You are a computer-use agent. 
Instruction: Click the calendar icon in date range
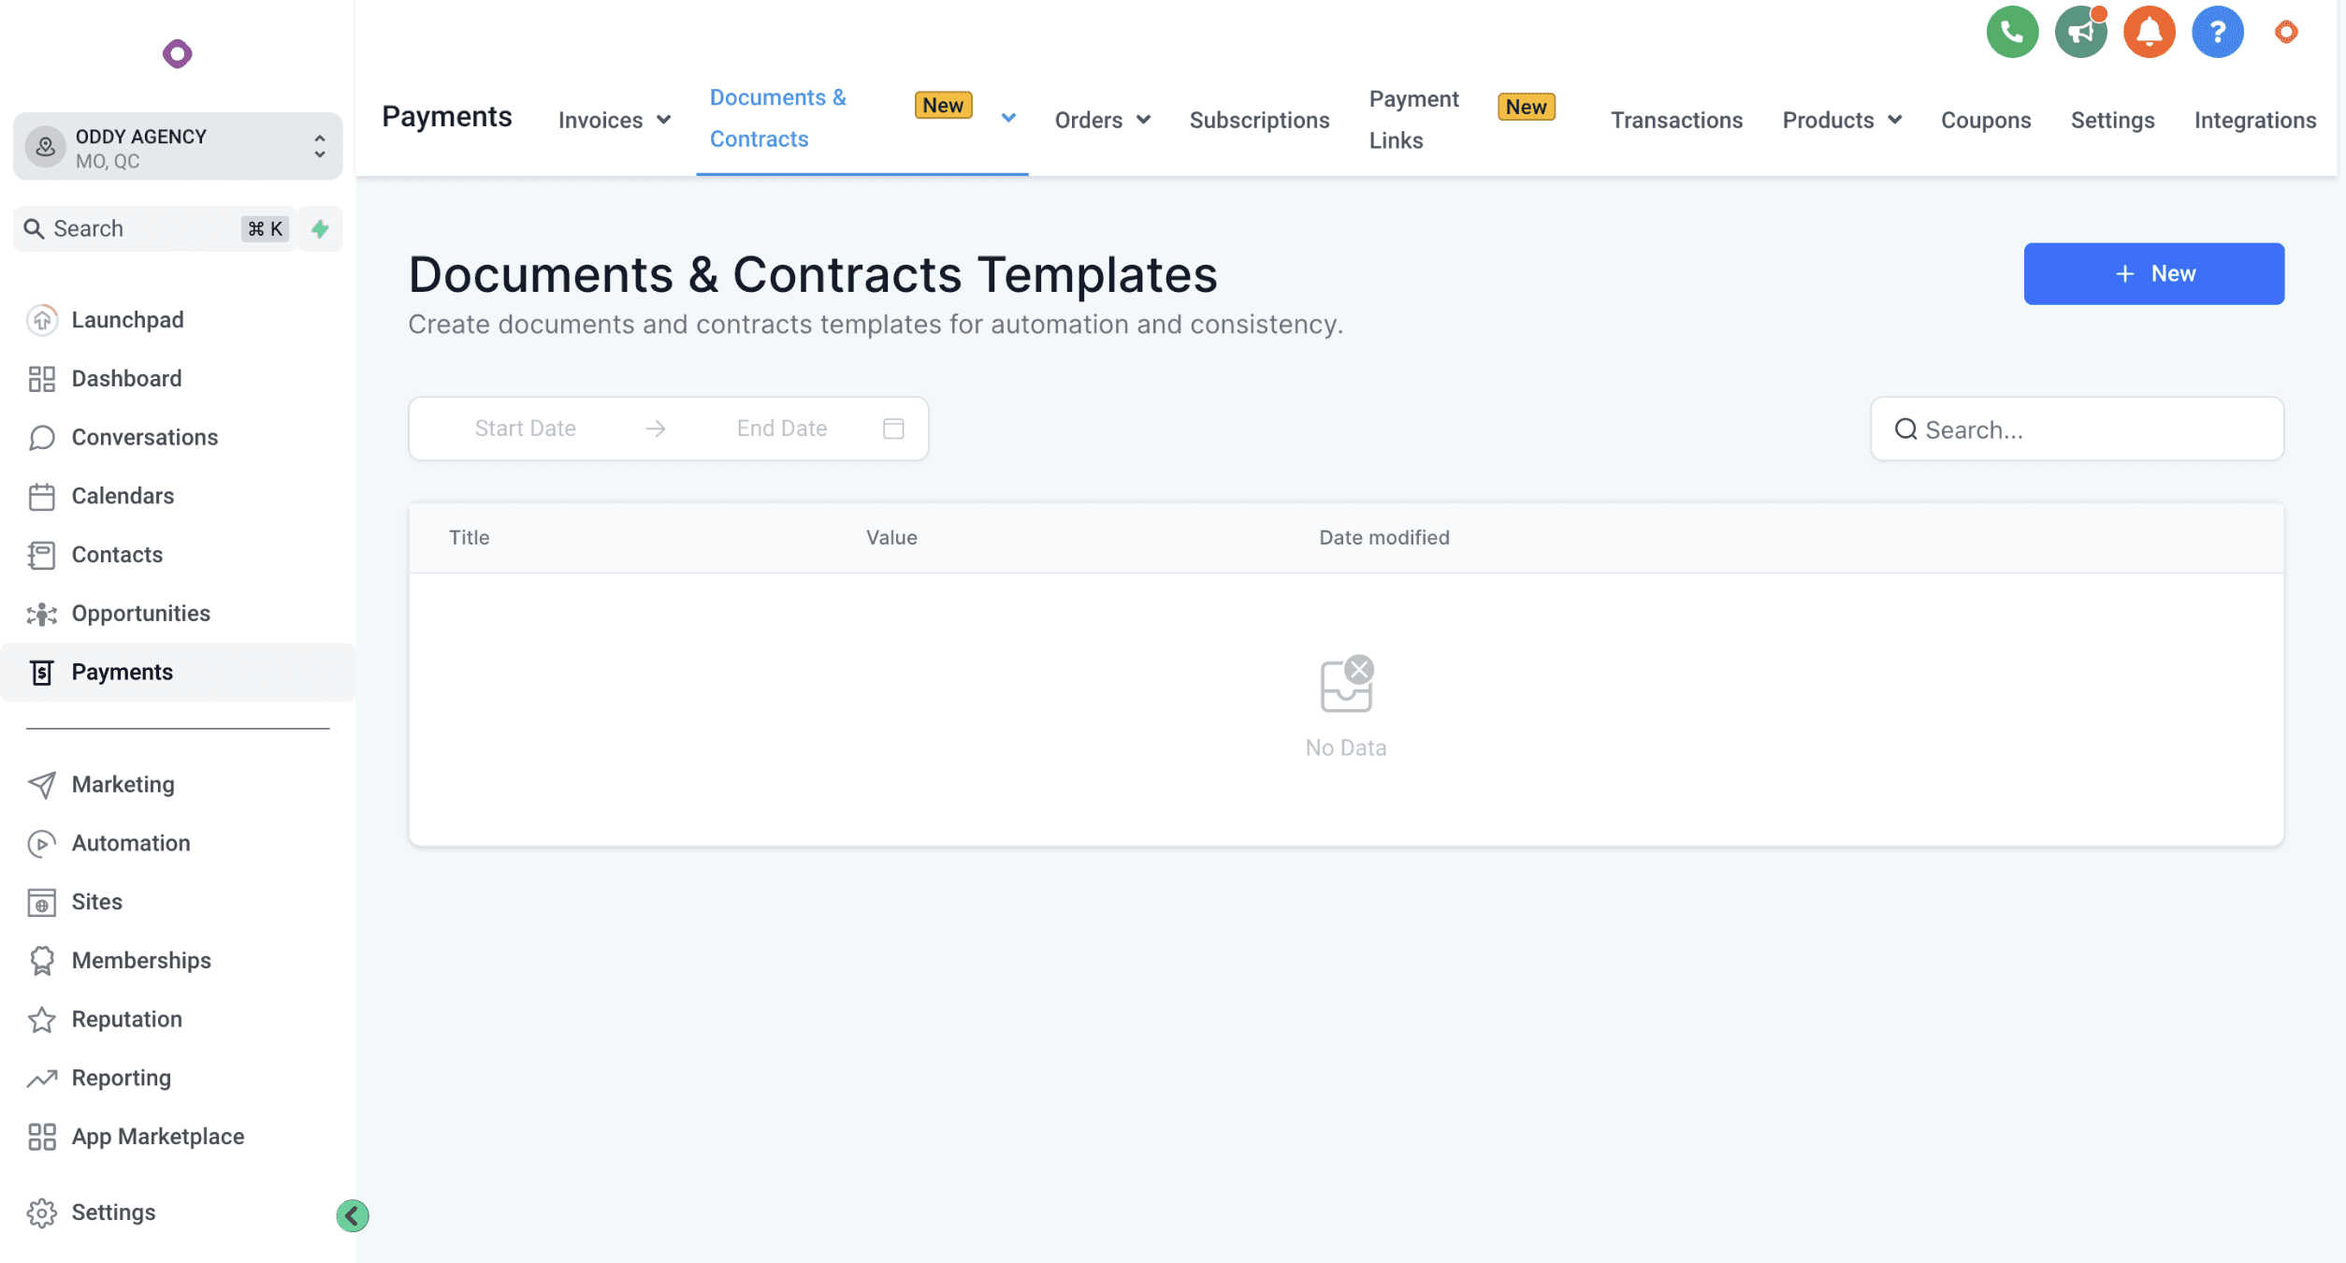(893, 428)
